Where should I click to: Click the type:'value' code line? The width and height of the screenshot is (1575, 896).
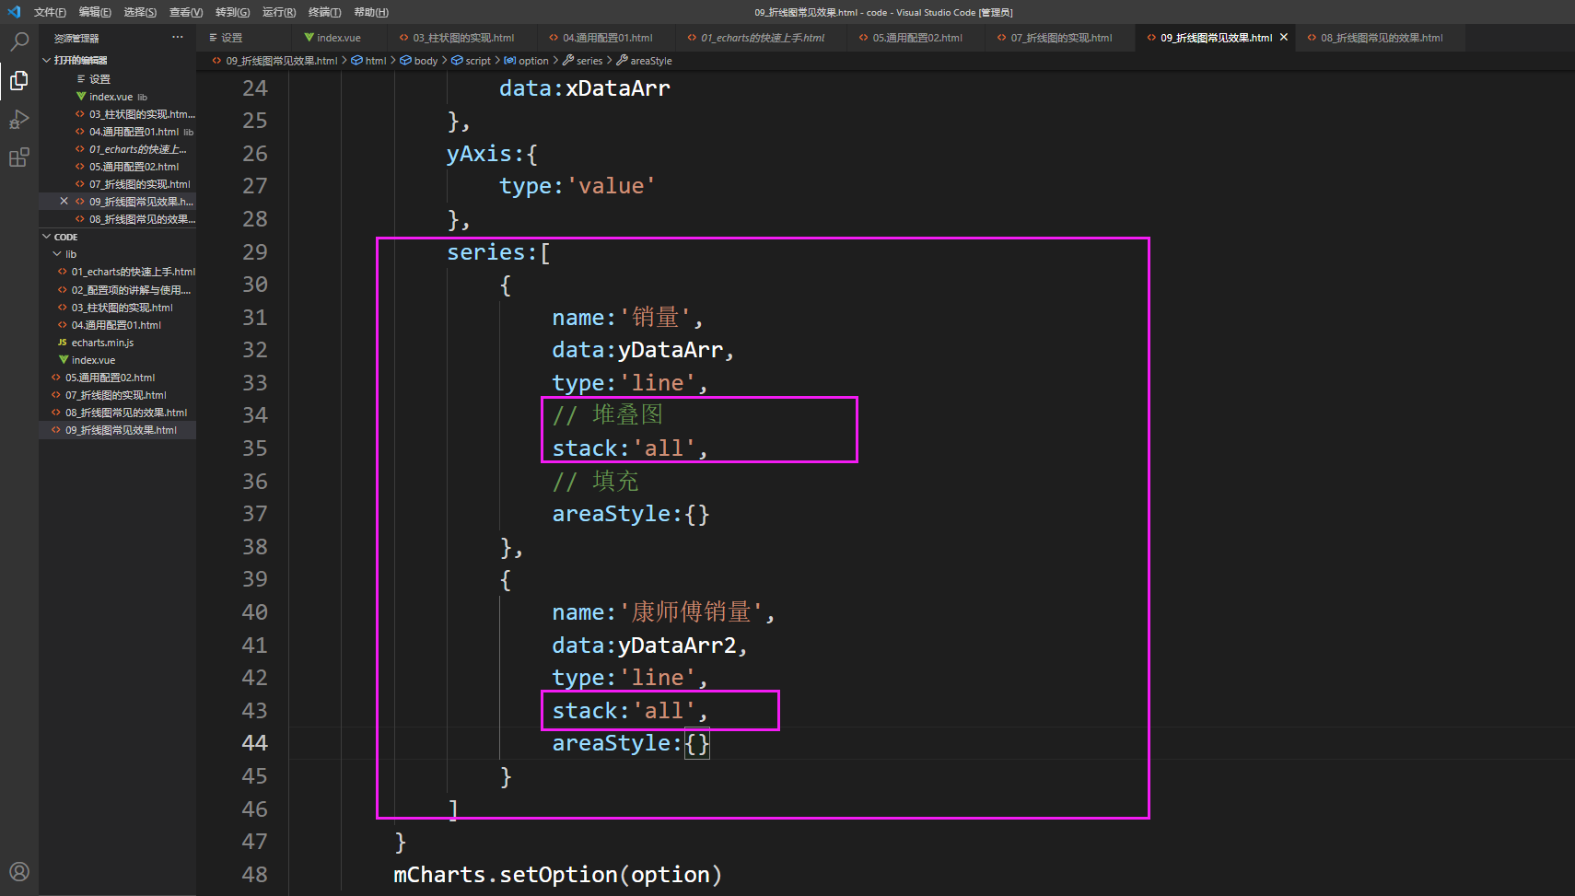click(x=577, y=186)
